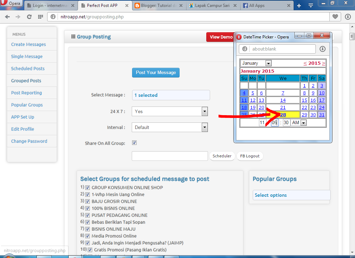
Task: Open Popular Groups in sidebar menu
Action: pyautogui.click(x=27, y=105)
